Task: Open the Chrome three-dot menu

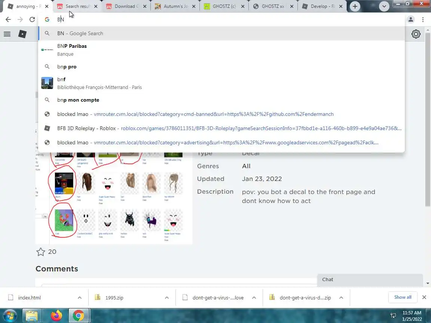Action: pos(423,19)
